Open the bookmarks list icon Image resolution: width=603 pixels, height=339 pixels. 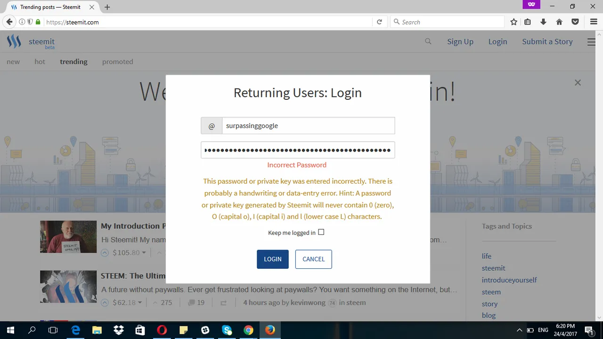(x=528, y=22)
